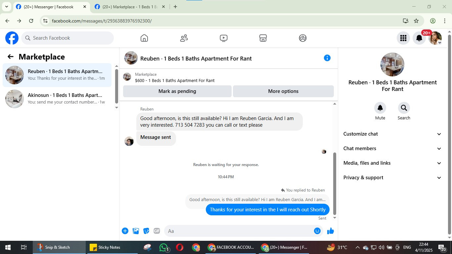The width and height of the screenshot is (452, 254).
Task: Open the Friends icon in top navigation
Action: (x=184, y=38)
